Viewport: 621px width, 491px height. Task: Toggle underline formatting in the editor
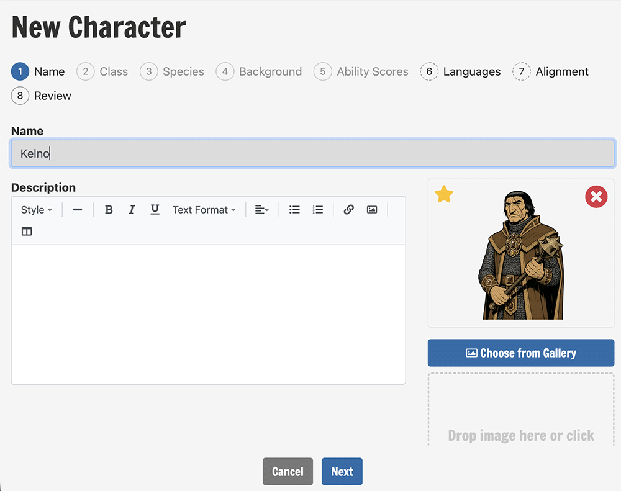click(155, 209)
